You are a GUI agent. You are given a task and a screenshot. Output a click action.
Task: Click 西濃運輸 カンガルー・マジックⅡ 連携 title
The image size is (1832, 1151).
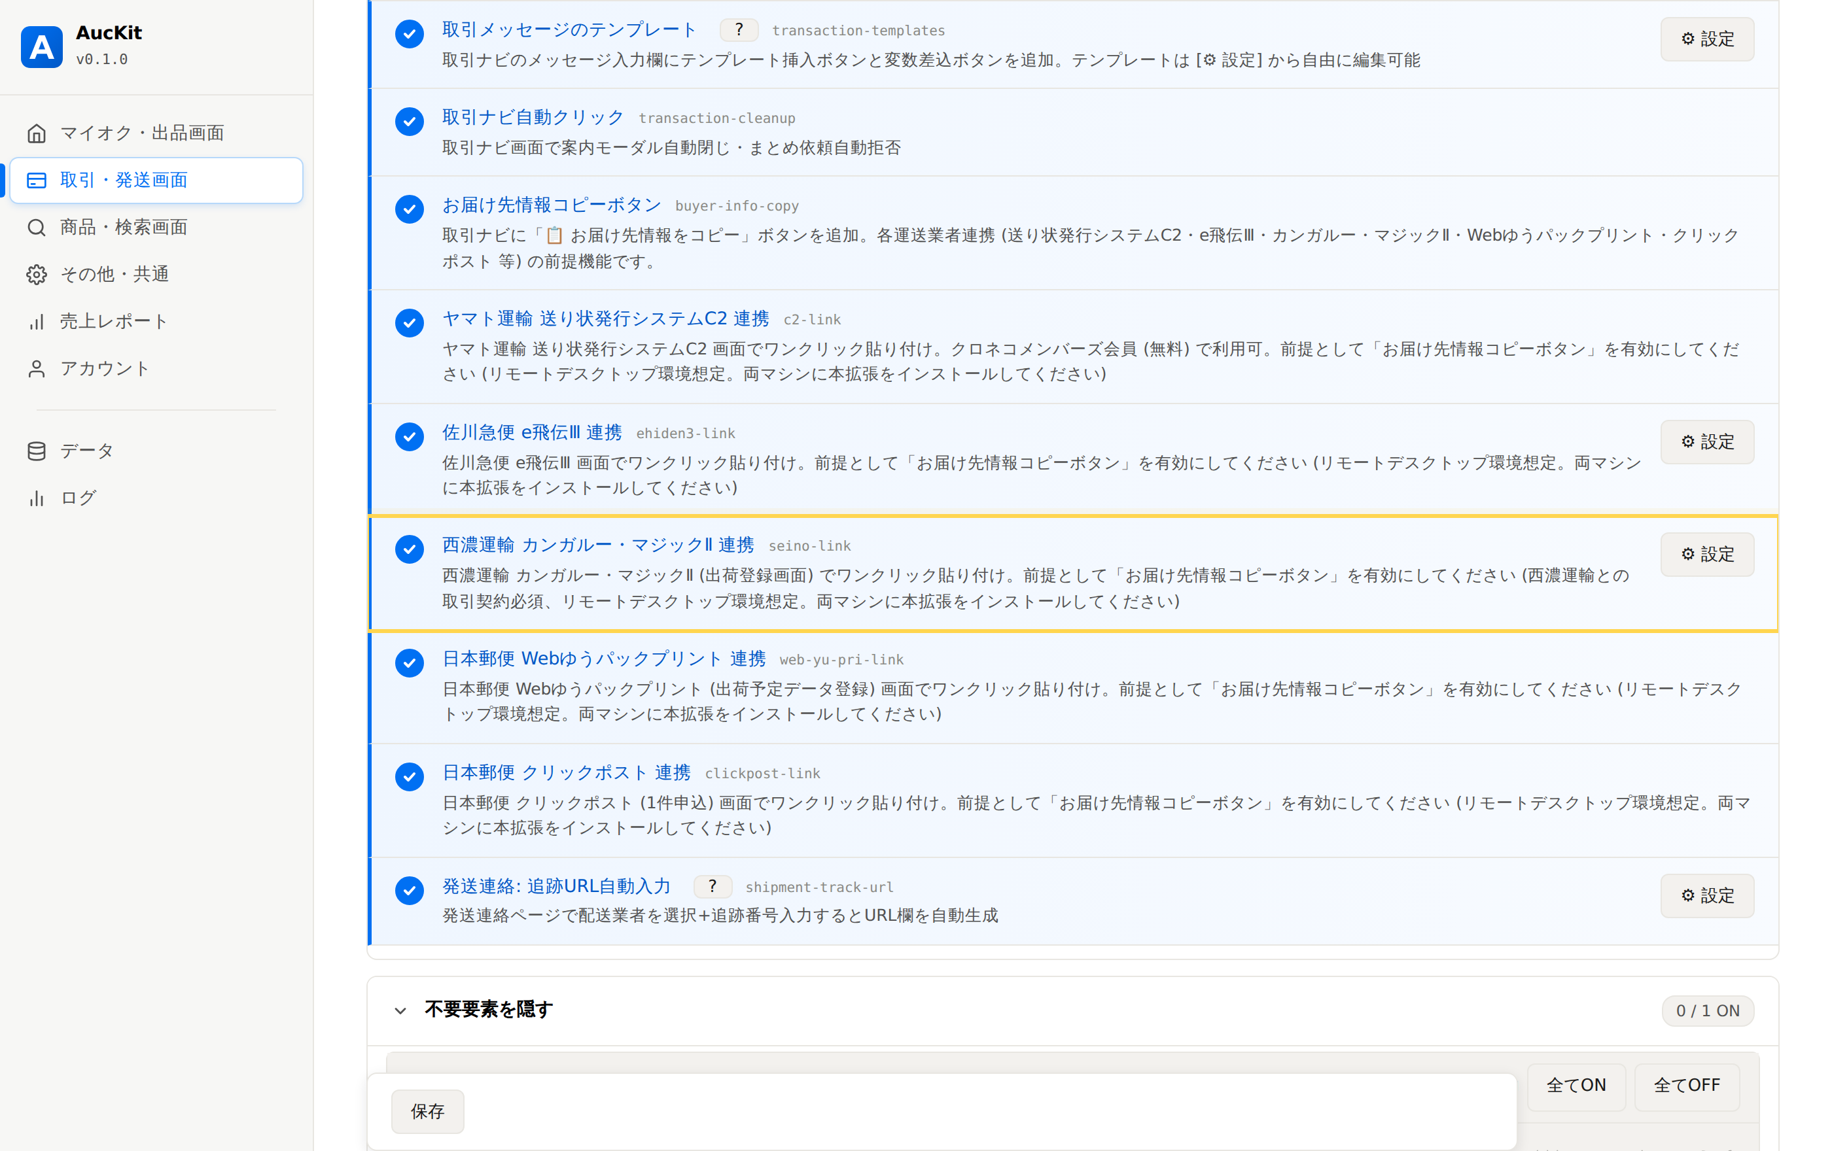[x=598, y=545]
